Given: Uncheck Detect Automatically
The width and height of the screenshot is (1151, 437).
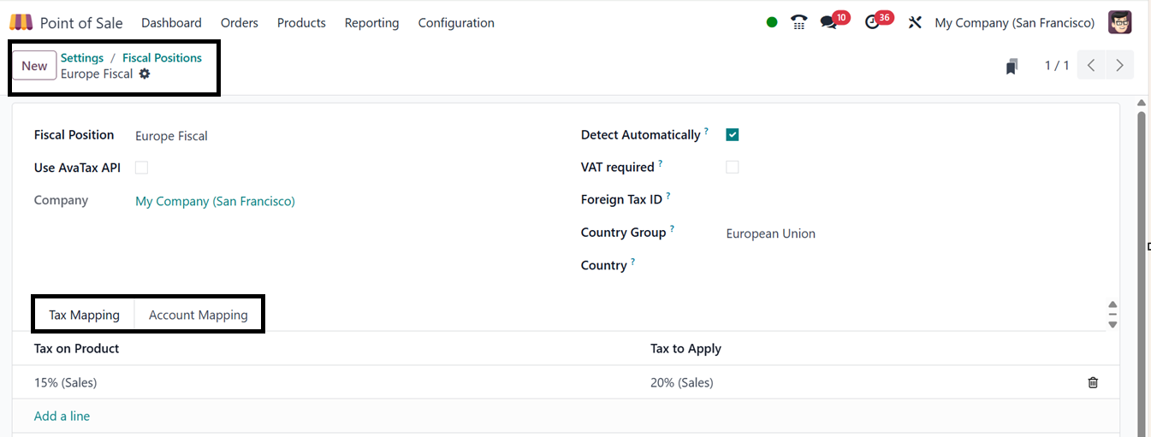Looking at the screenshot, I should tap(733, 134).
